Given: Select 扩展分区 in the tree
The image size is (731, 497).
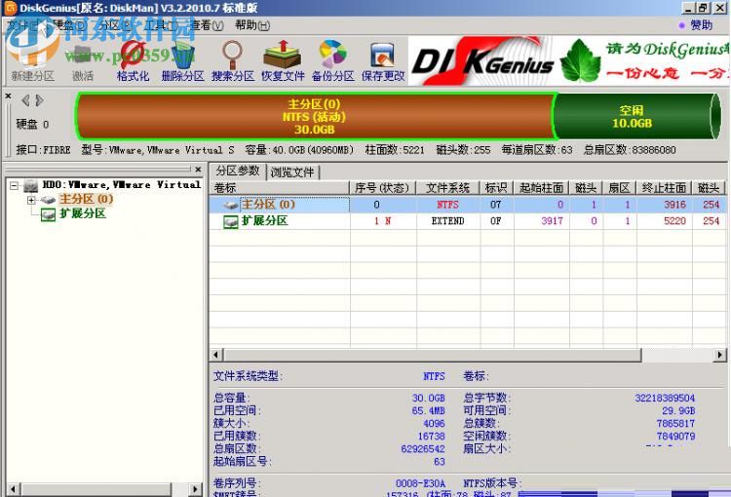Looking at the screenshot, I should pyautogui.click(x=83, y=214).
